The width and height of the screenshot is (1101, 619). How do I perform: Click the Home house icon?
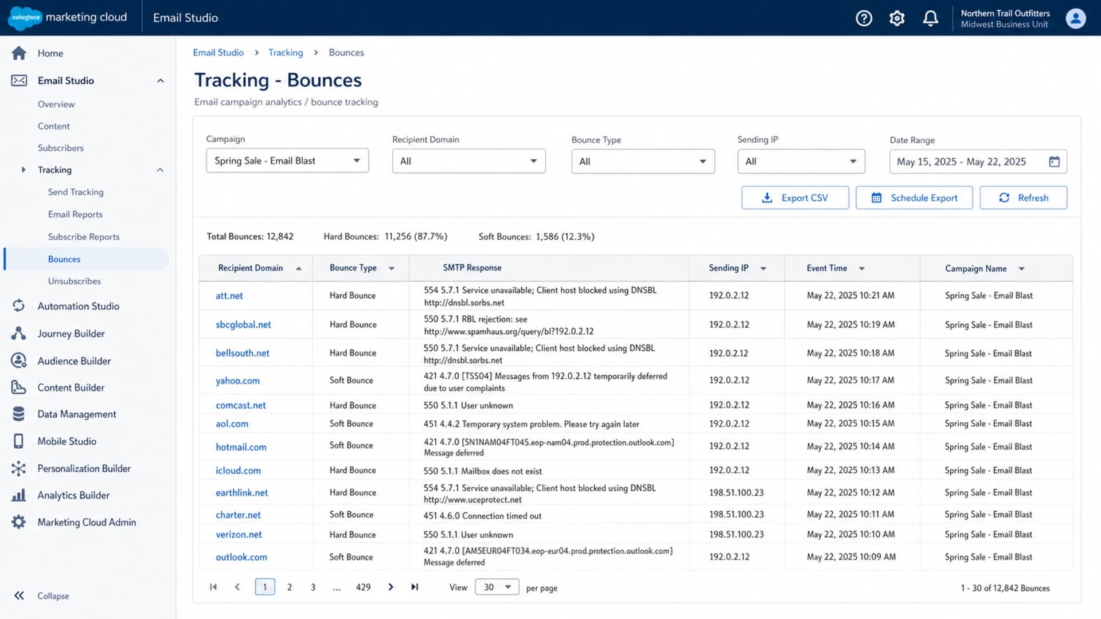click(19, 53)
